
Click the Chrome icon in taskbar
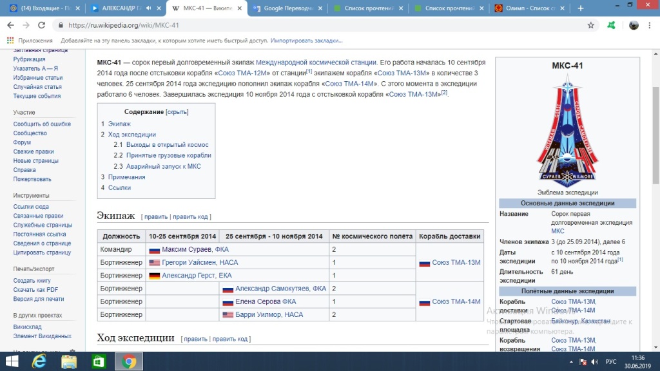pos(129,361)
